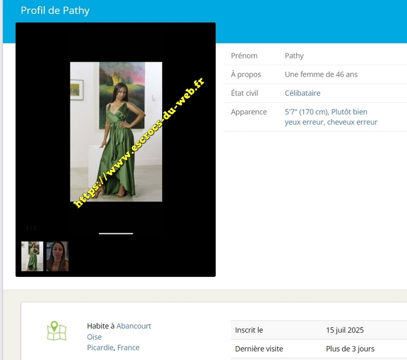Follow the Plutôt bien appearance link

pos(349,112)
